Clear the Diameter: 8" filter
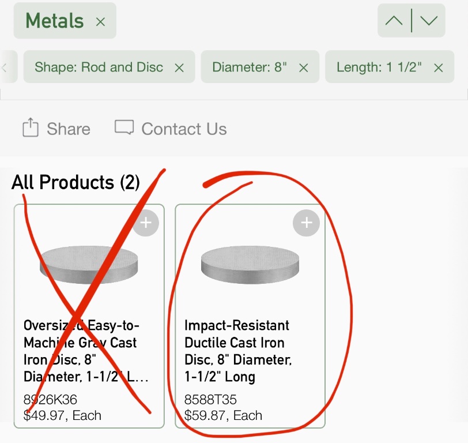Image resolution: width=468 pixels, height=443 pixels. tap(304, 67)
